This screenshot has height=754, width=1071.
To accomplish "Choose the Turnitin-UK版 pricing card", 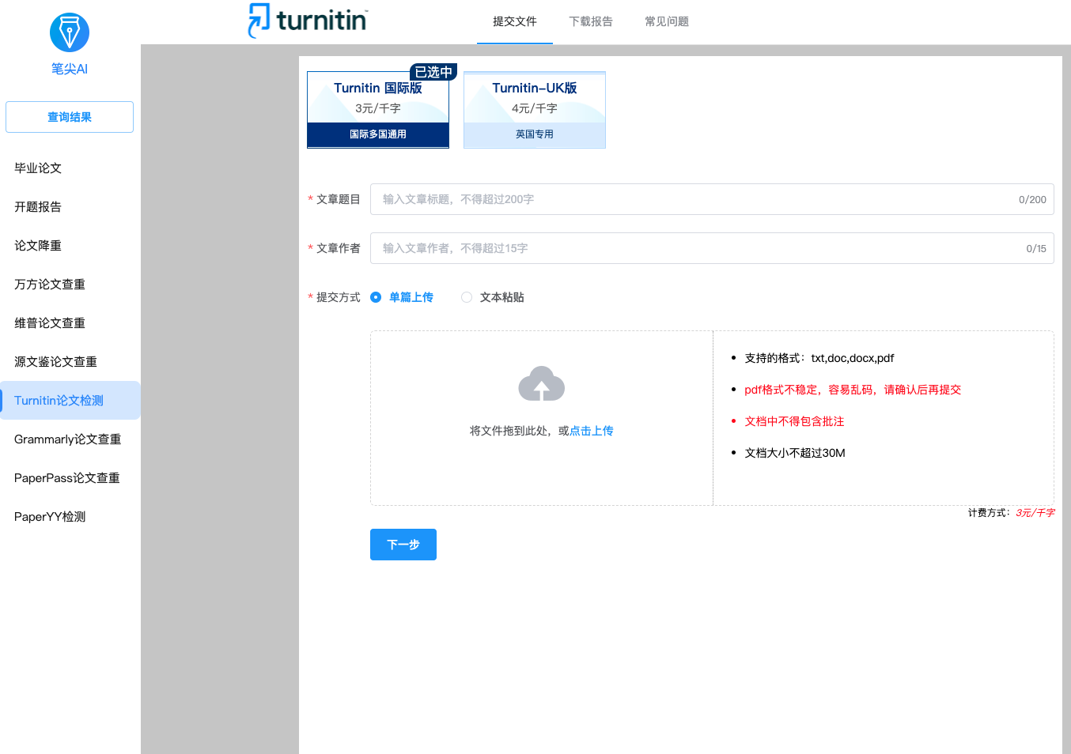I will 535,110.
